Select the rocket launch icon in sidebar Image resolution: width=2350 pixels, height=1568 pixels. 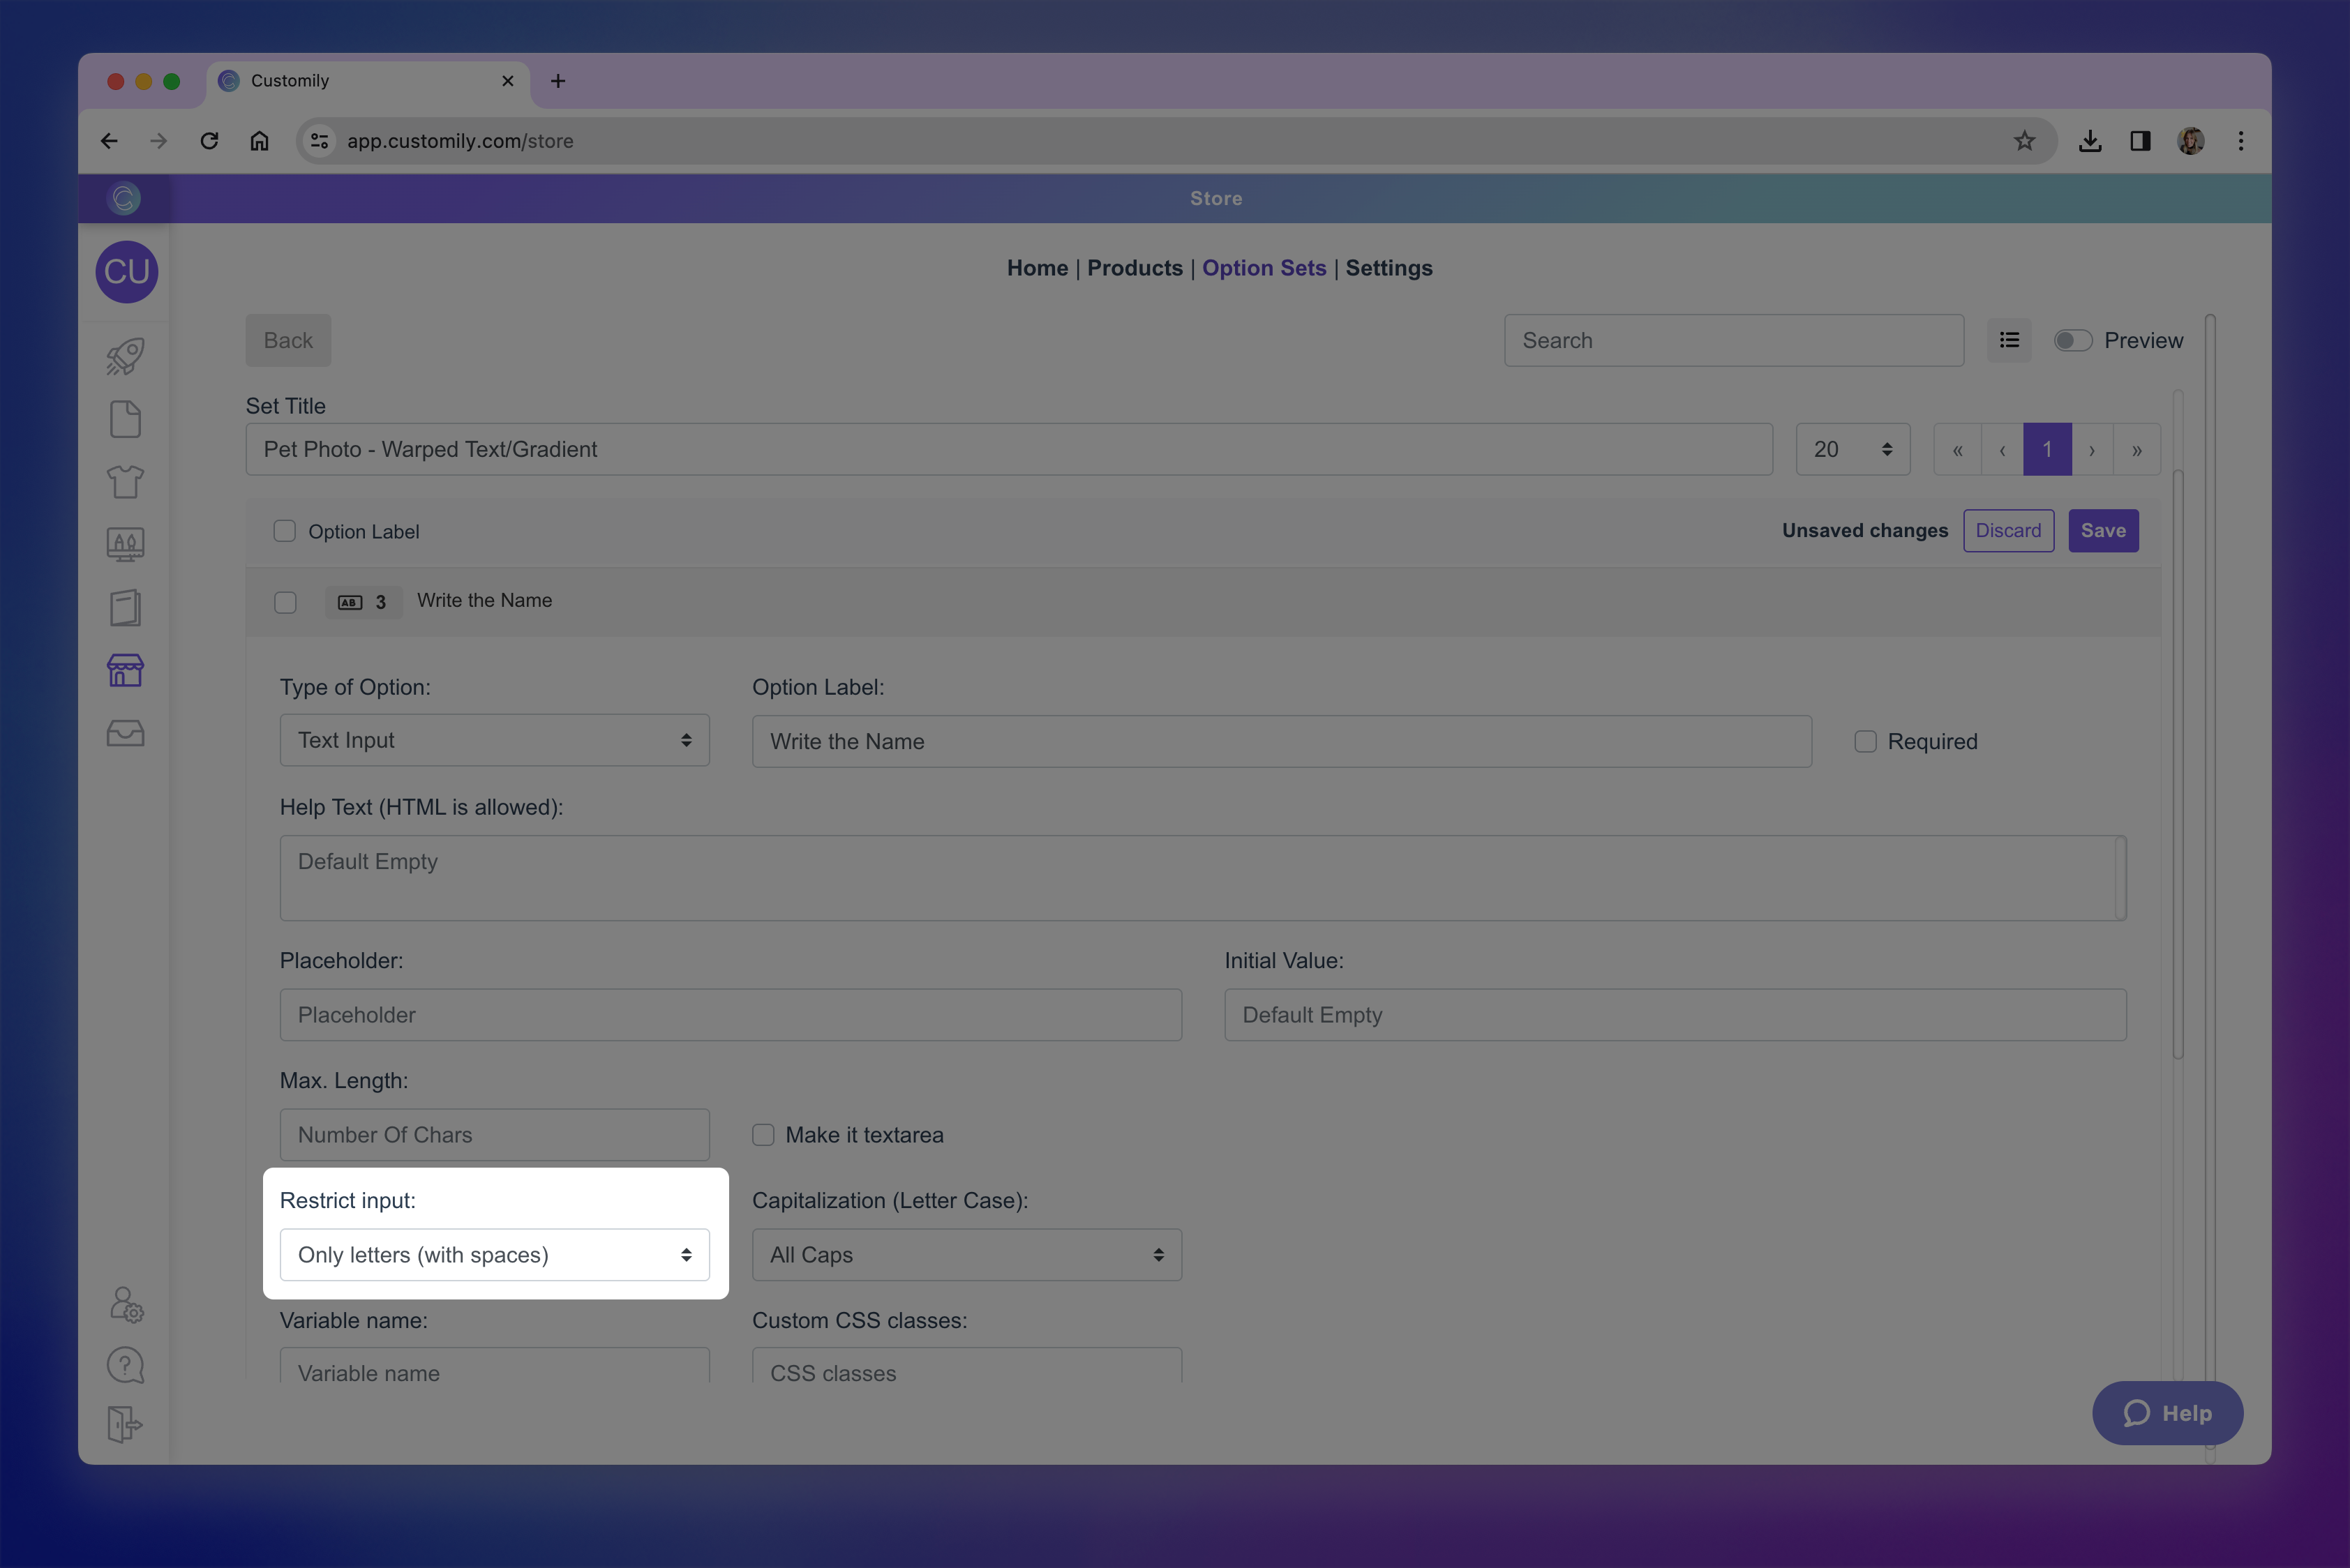click(124, 357)
